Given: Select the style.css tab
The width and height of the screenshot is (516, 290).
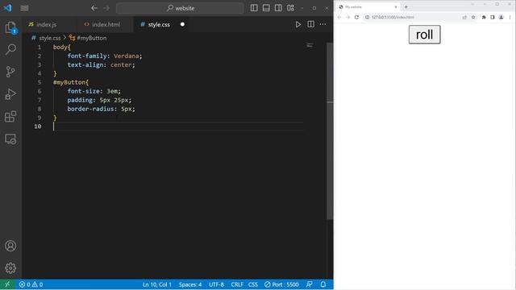Looking at the screenshot, I should [159, 24].
